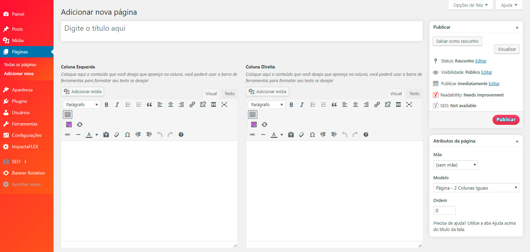Switch left editor to Visual tab
This screenshot has height=252, width=530.
[211, 93]
